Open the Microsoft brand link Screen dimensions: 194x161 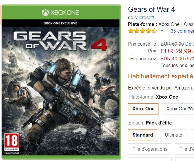pos(144,17)
